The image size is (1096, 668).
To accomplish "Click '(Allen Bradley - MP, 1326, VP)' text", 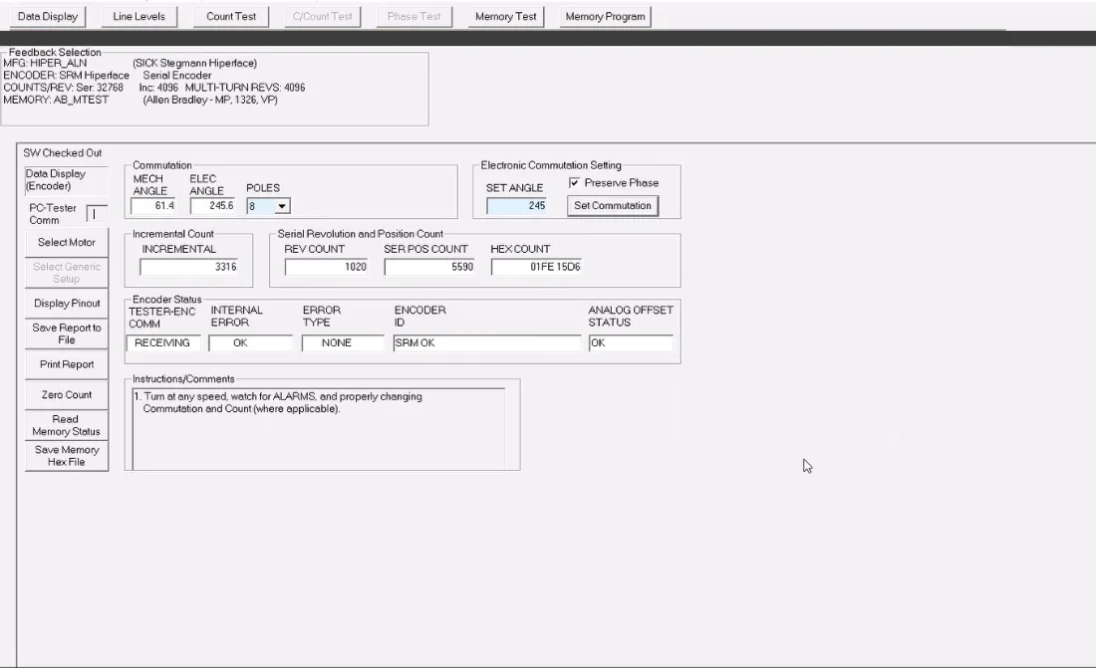I will (210, 100).
